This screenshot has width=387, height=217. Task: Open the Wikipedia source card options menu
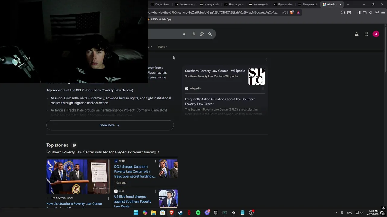coord(263,88)
